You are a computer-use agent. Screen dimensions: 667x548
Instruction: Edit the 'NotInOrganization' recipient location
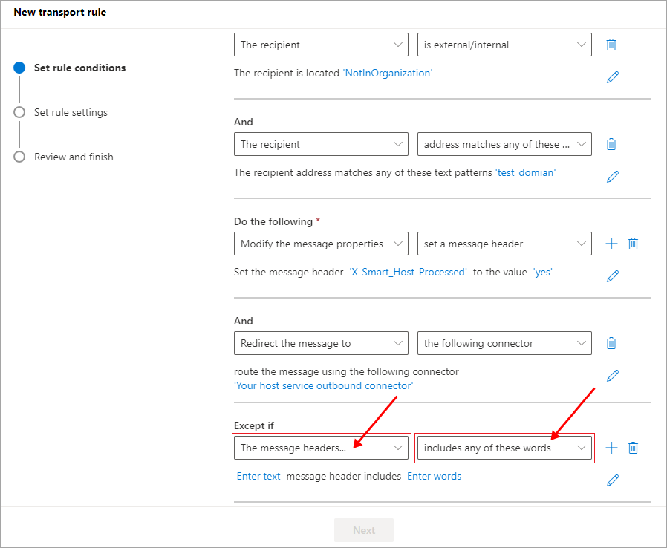click(613, 77)
